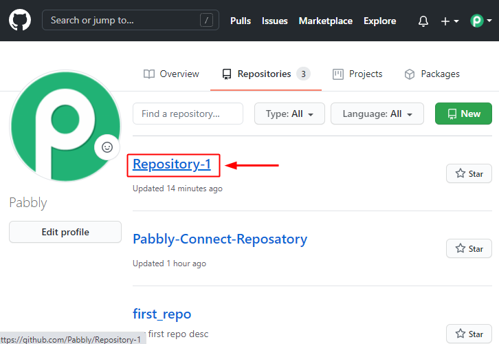Open the Repository-1 link
Viewport: 499px width, 344px height.
tap(172, 164)
